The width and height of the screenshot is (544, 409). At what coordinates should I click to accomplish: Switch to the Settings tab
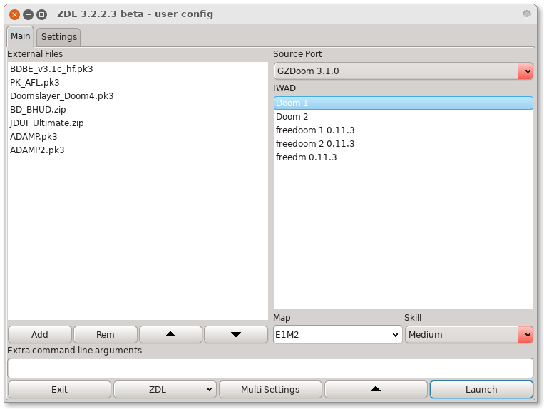[58, 37]
